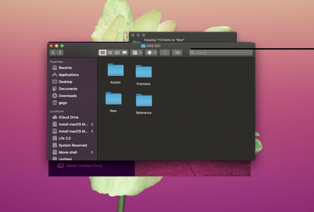Screen dimensions: 314x212
Task: Switch to list view
Action: [110, 53]
